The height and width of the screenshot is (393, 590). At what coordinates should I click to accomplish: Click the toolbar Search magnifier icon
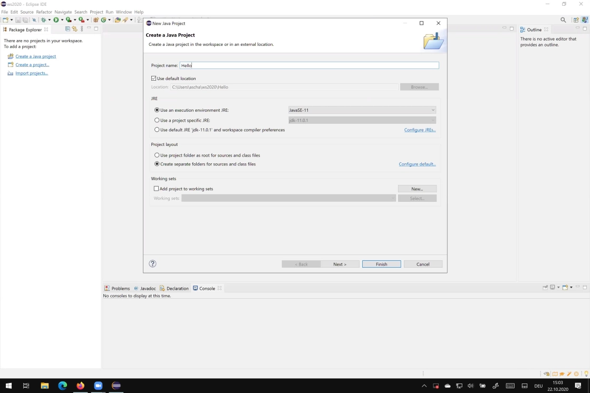563,20
